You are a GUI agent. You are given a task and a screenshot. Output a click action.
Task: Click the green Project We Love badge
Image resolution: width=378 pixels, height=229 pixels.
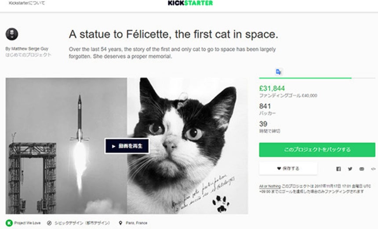click(9, 223)
